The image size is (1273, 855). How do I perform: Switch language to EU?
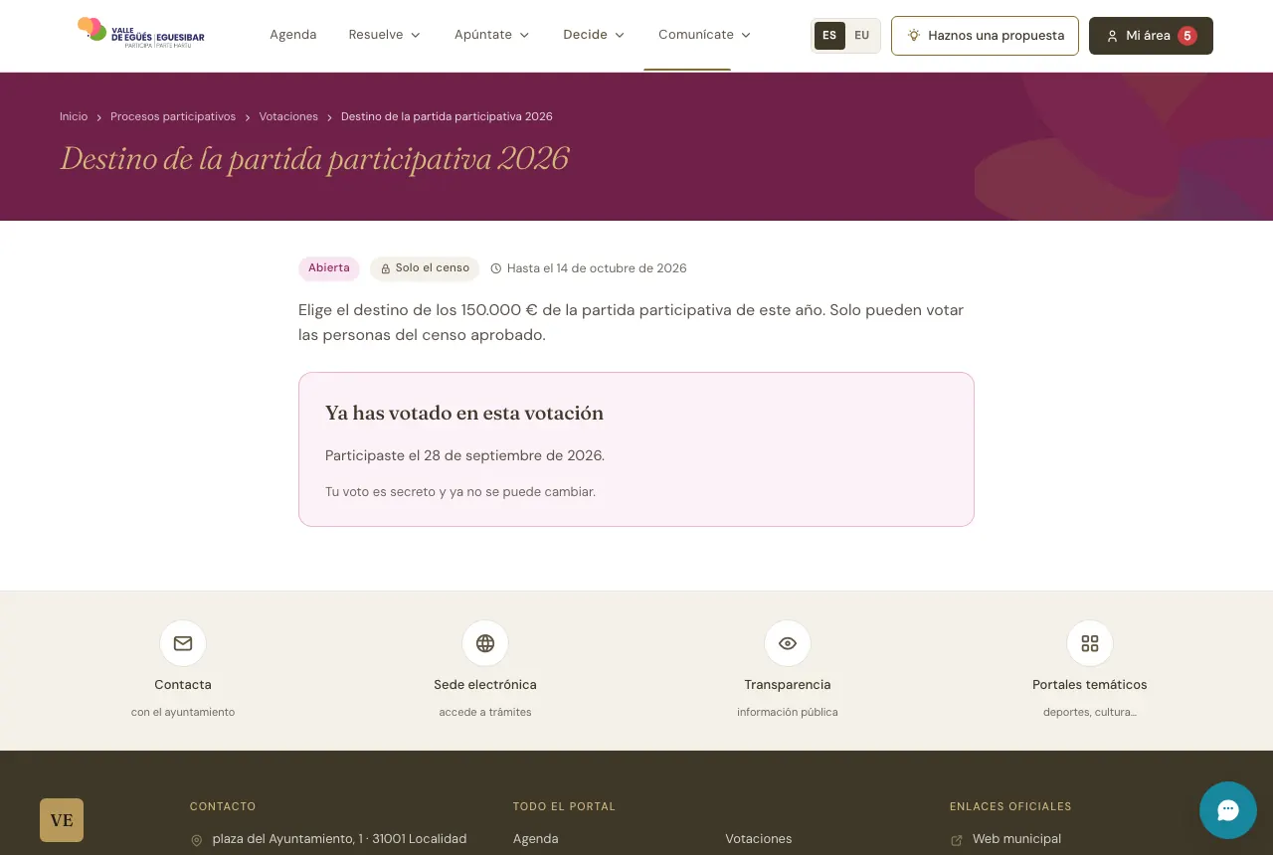861,36
